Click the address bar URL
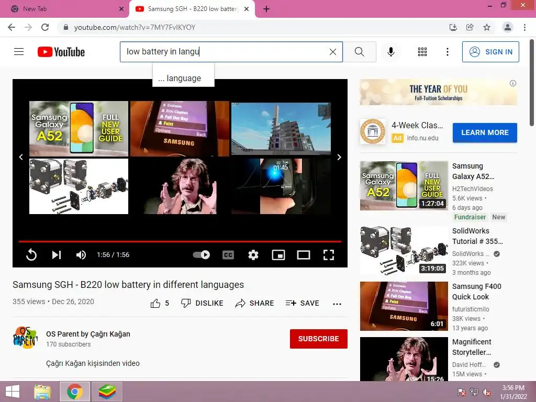This screenshot has height=402, width=536. click(135, 27)
